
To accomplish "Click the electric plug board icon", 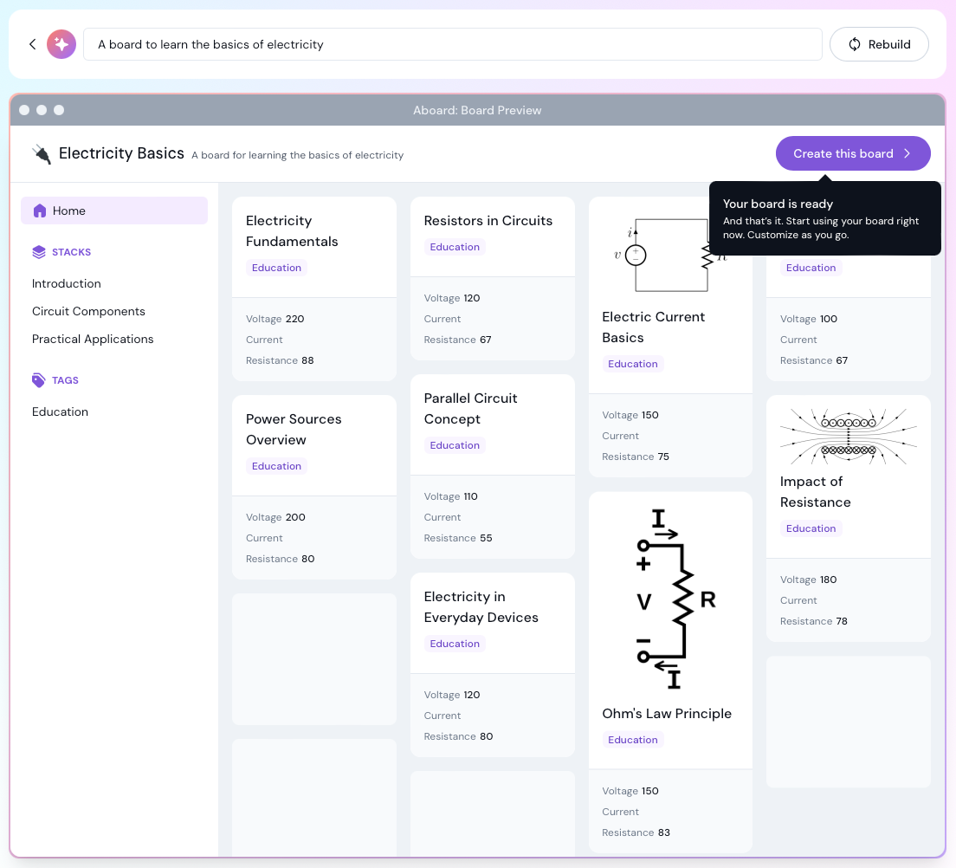I will pyautogui.click(x=41, y=154).
